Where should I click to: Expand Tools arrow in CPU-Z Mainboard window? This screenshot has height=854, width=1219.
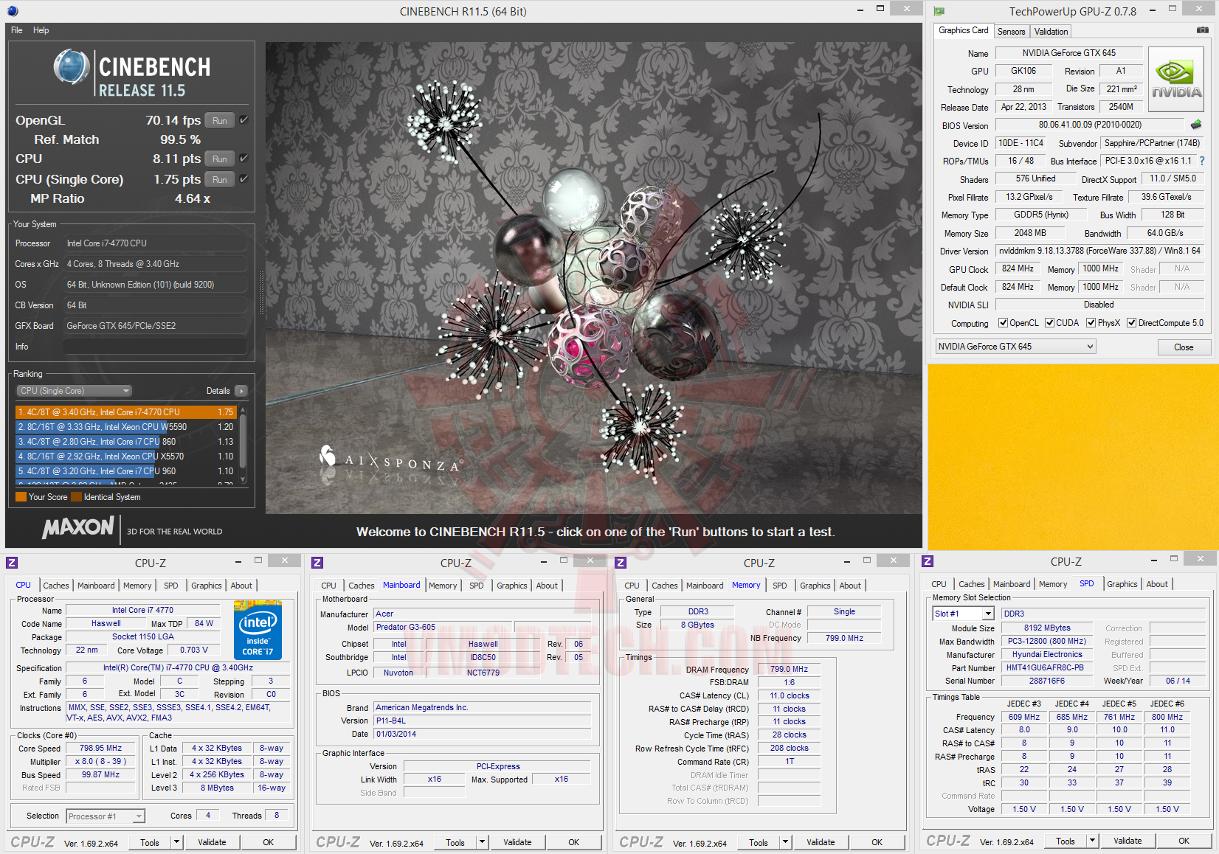pyautogui.click(x=482, y=842)
